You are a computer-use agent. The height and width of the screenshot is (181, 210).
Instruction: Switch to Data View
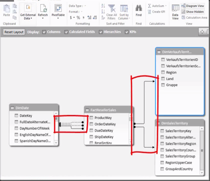click(x=175, y=12)
